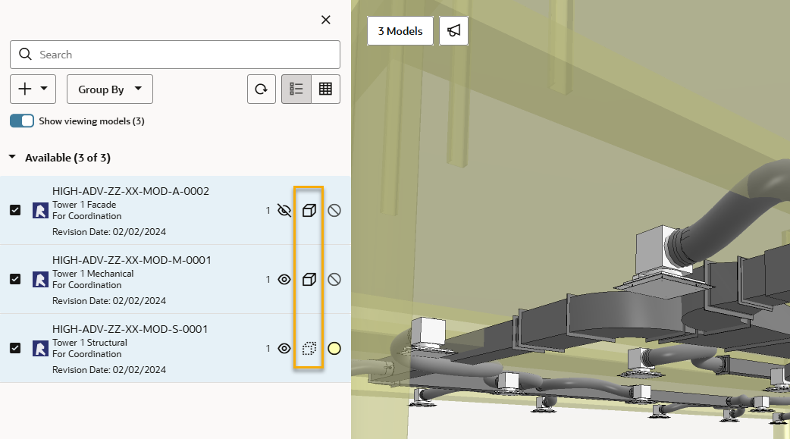Click the dashed cube icon for Tower 1 Structural
The width and height of the screenshot is (790, 439).
click(x=309, y=349)
